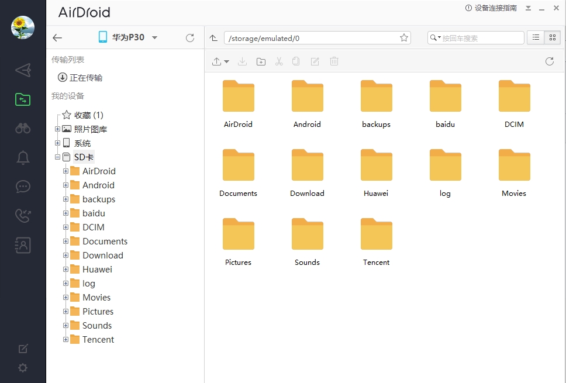The width and height of the screenshot is (566, 383).
Task: Click the path address field
Action: (x=317, y=38)
